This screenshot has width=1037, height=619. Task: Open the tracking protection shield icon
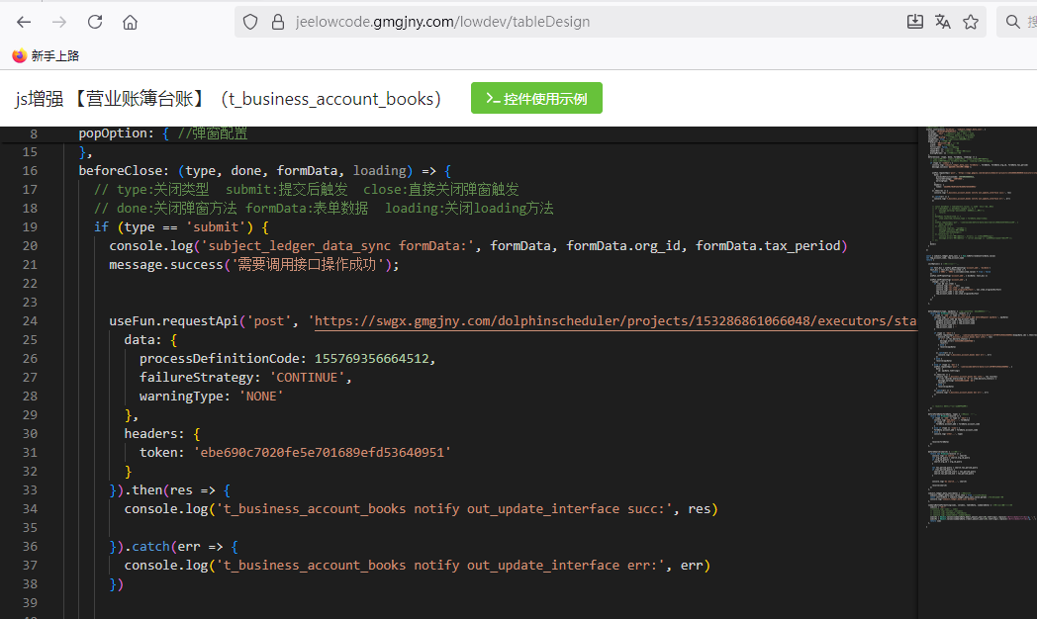click(x=250, y=22)
